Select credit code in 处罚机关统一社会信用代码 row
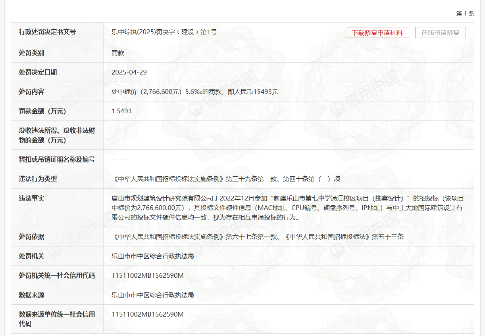485x336 pixels. pyautogui.click(x=148, y=275)
